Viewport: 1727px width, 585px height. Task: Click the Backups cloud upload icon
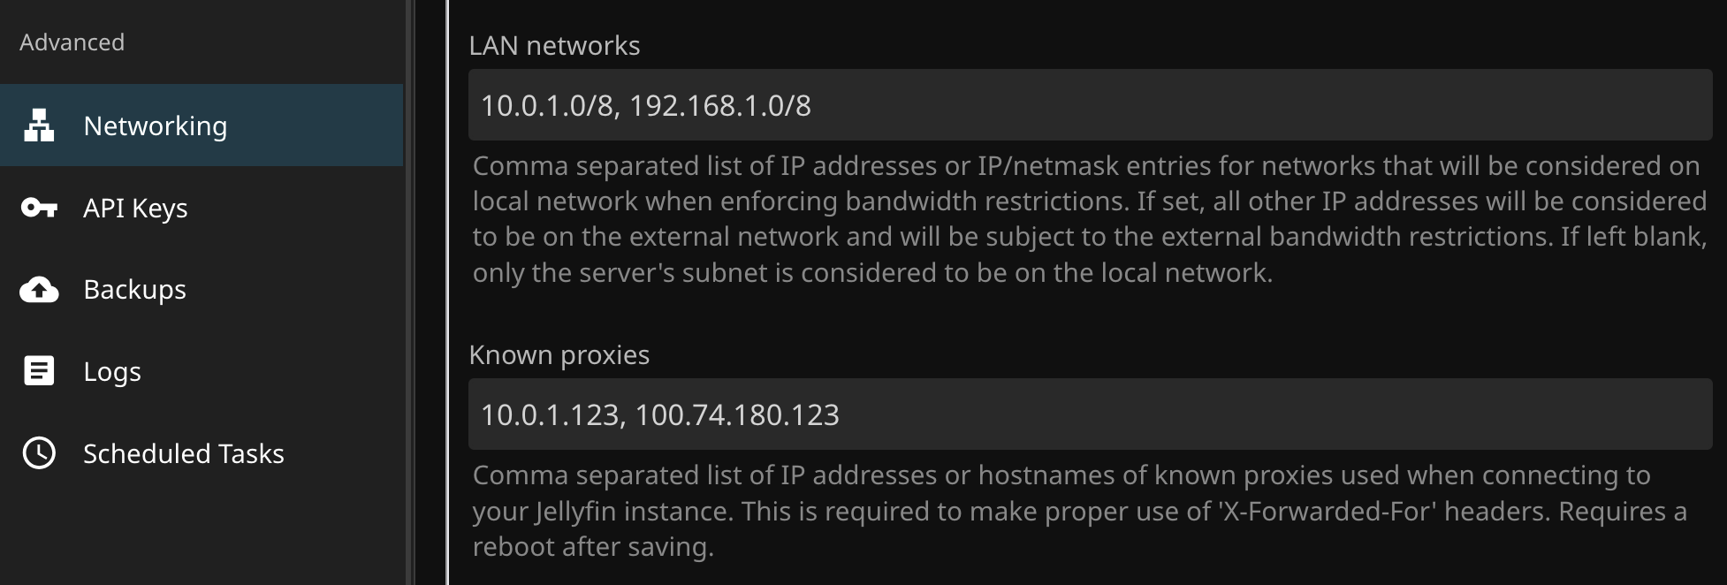(x=39, y=290)
